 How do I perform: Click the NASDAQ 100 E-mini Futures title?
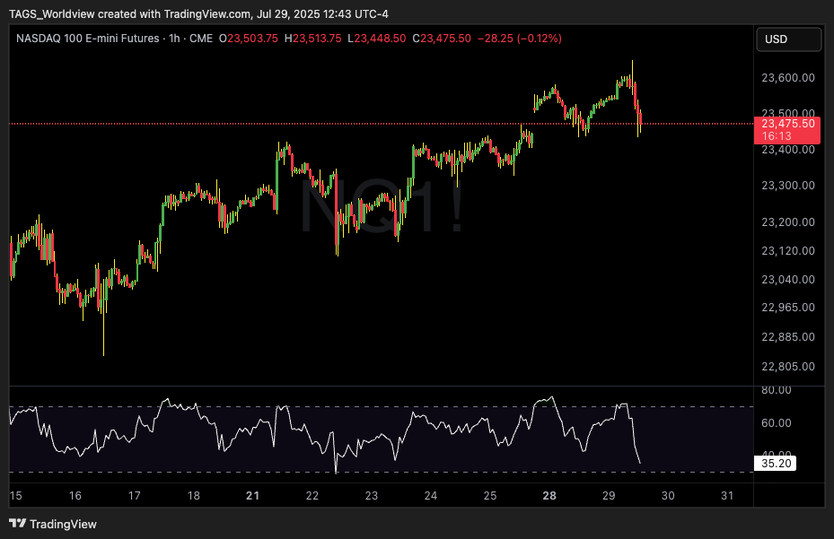coord(87,39)
